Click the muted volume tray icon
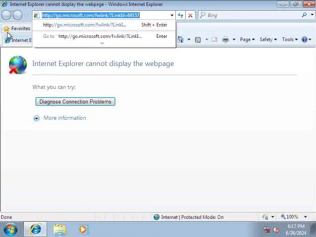This screenshot has height=237, width=316. [276, 230]
